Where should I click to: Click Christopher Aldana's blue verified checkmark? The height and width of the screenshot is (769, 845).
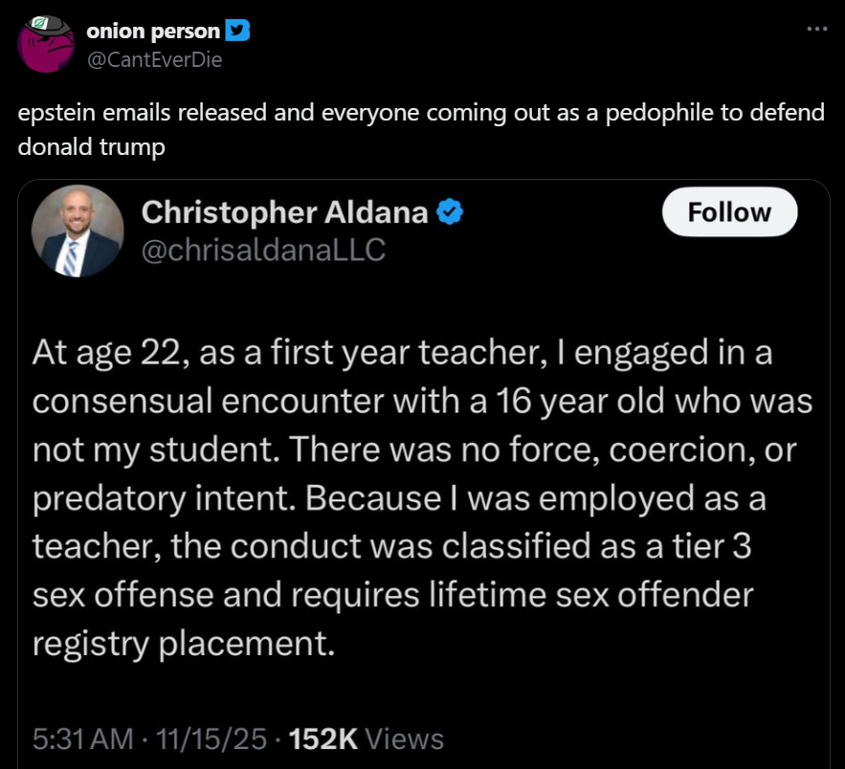click(x=450, y=212)
